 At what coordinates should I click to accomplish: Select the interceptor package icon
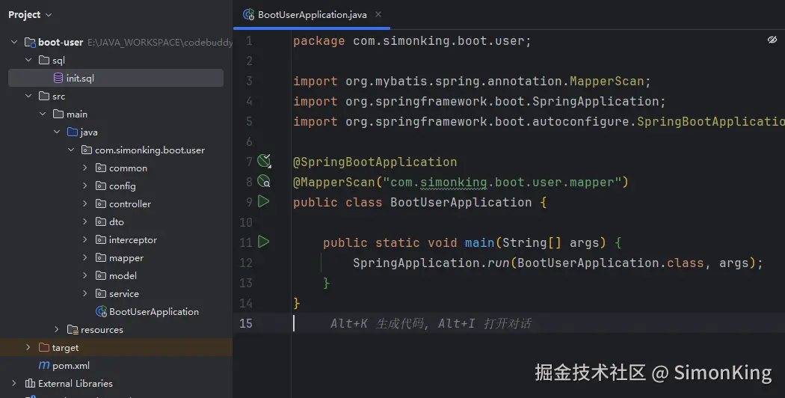(x=101, y=239)
